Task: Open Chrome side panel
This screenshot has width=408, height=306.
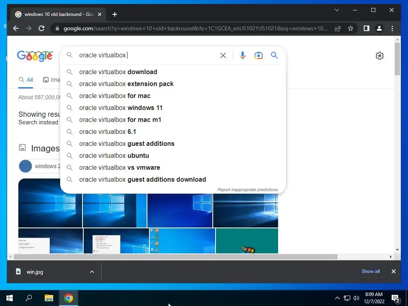Action: point(367,28)
